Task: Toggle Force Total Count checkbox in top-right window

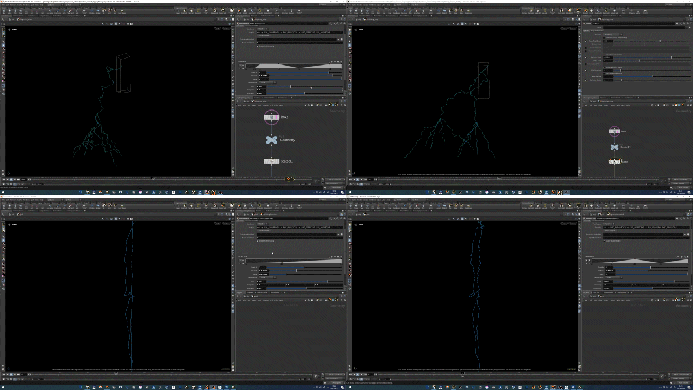Action: (586, 41)
